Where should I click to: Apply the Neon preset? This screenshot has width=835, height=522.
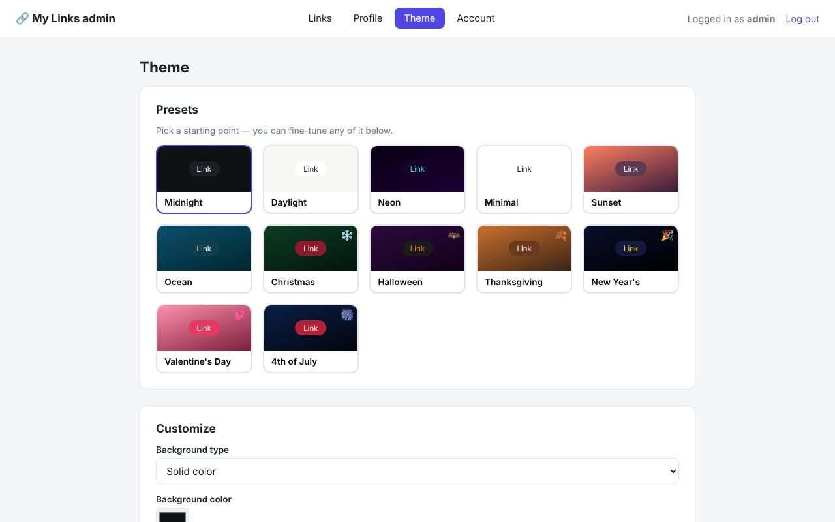417,179
